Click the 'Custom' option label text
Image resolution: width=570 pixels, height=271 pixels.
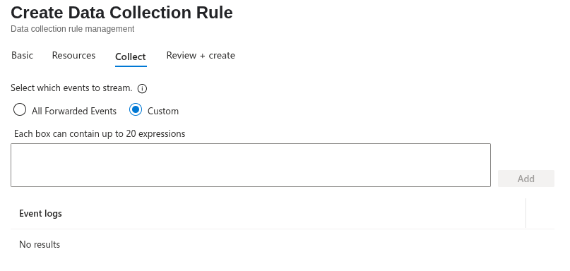click(163, 111)
